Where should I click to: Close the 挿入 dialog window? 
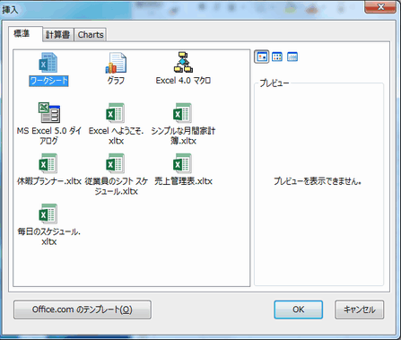pyautogui.click(x=380, y=7)
